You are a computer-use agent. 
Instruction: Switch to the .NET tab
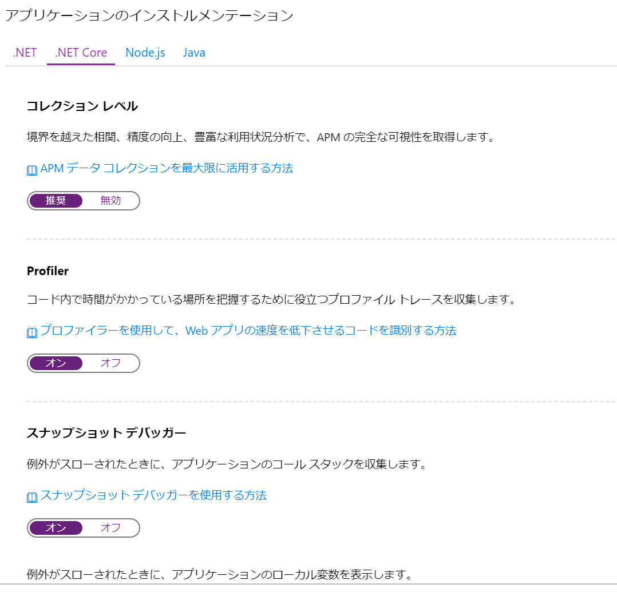click(24, 53)
